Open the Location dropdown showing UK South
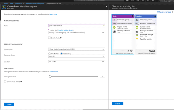 point(77,62)
